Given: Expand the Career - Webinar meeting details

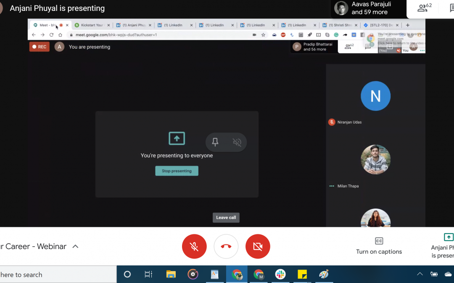Looking at the screenshot, I should [x=75, y=247].
